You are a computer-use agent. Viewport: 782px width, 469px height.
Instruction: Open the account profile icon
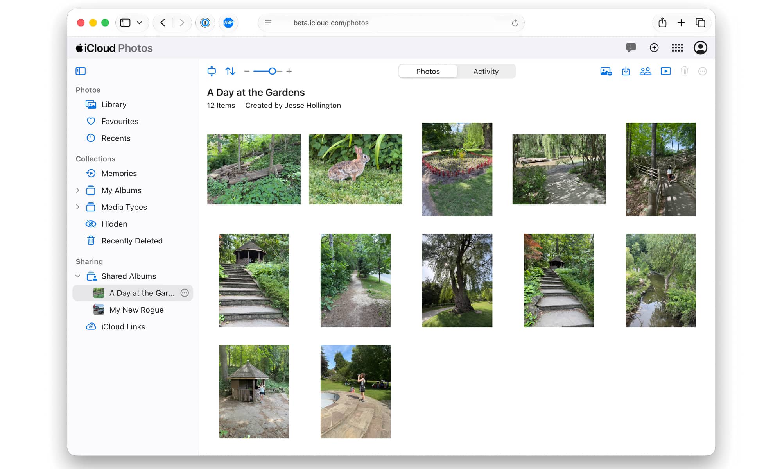click(700, 48)
